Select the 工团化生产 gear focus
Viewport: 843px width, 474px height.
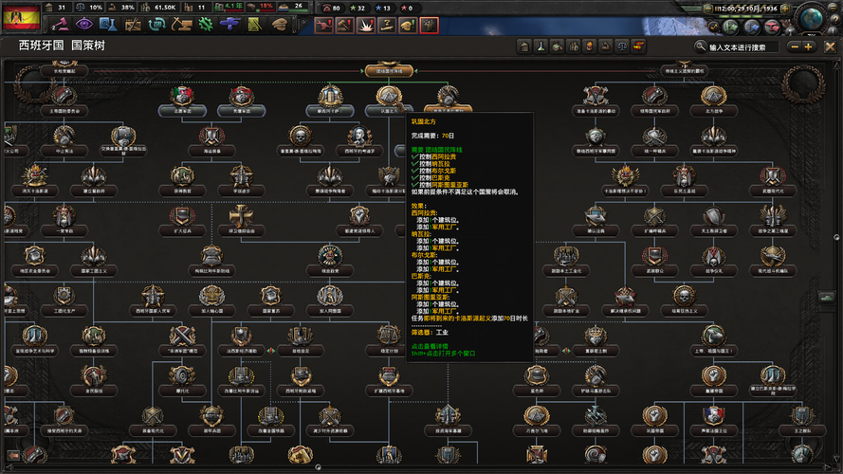64,301
